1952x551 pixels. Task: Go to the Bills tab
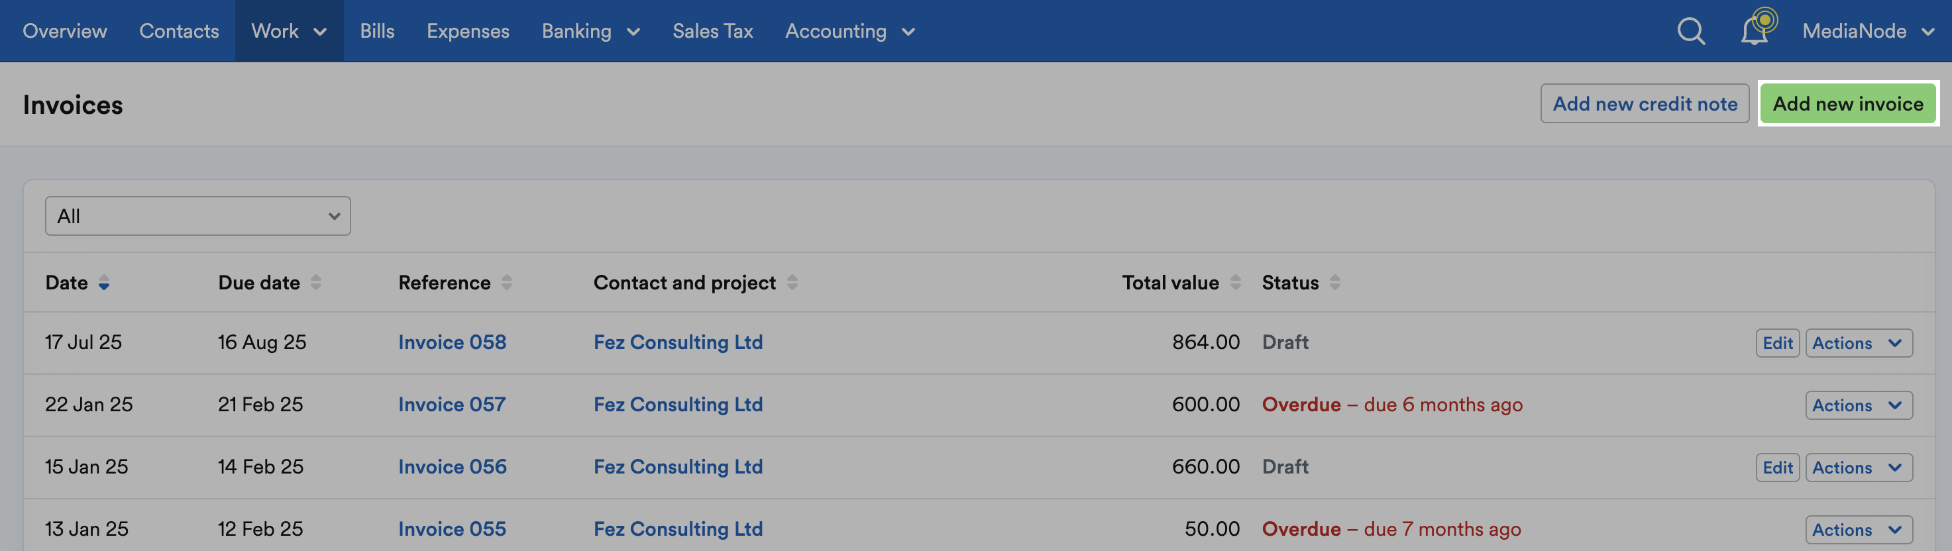(376, 31)
